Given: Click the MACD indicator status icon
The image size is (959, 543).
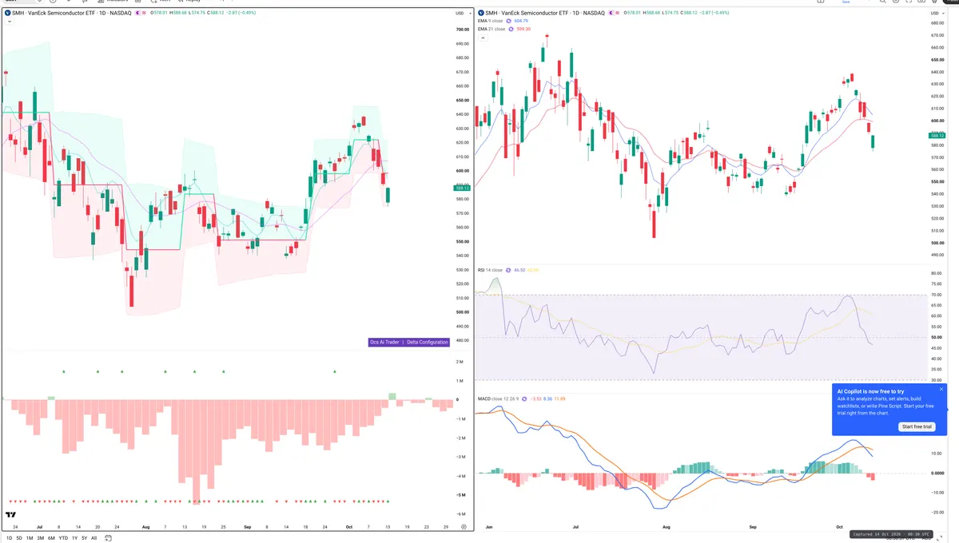Looking at the screenshot, I should coord(526,398).
